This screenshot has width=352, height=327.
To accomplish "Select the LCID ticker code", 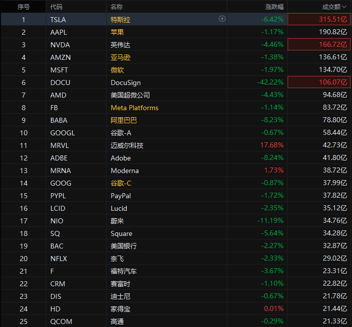I will 58,208.
